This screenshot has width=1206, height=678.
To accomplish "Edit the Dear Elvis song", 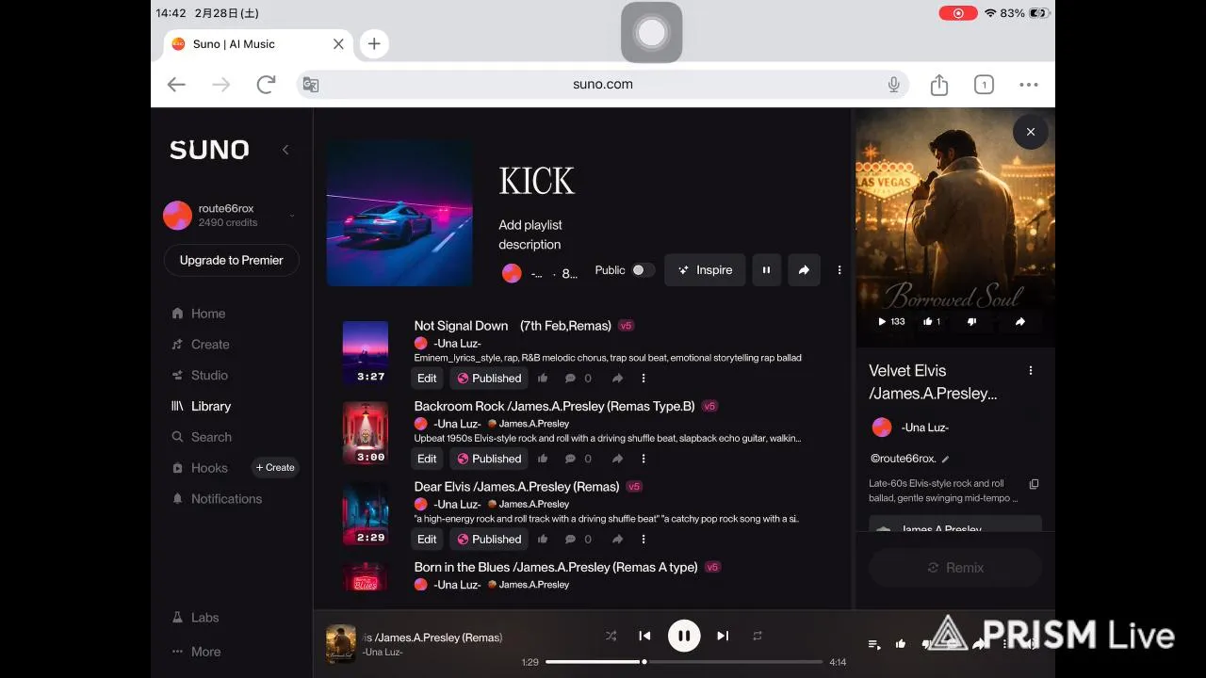I will (x=427, y=540).
